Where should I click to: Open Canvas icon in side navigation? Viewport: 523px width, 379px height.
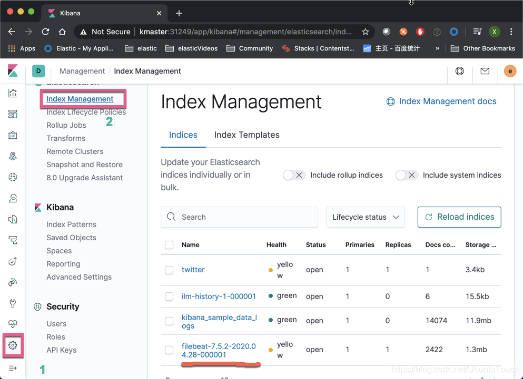[13, 135]
